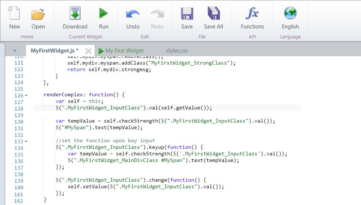Screen dimensions: 361x205
Task: Switch to the styles.css tab
Action: (x=176, y=51)
